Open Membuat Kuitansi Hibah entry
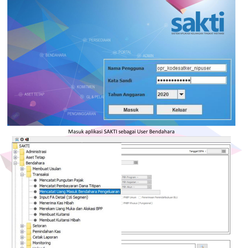 [60, 220]
